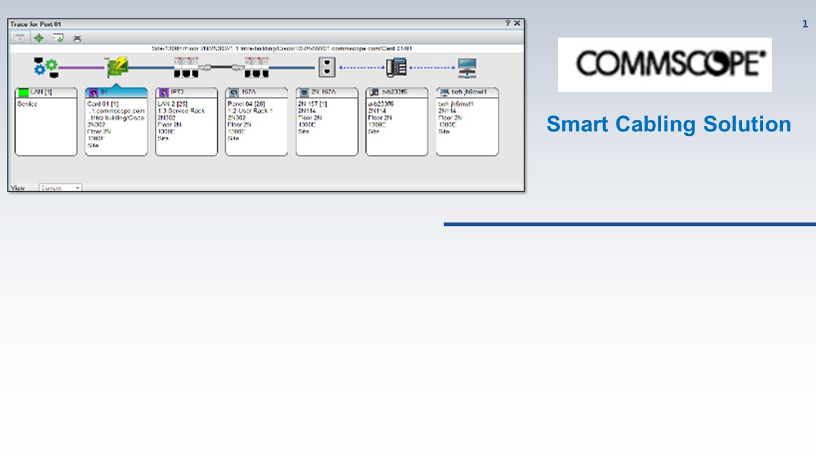Click the Service text in the LAN card

[27, 104]
